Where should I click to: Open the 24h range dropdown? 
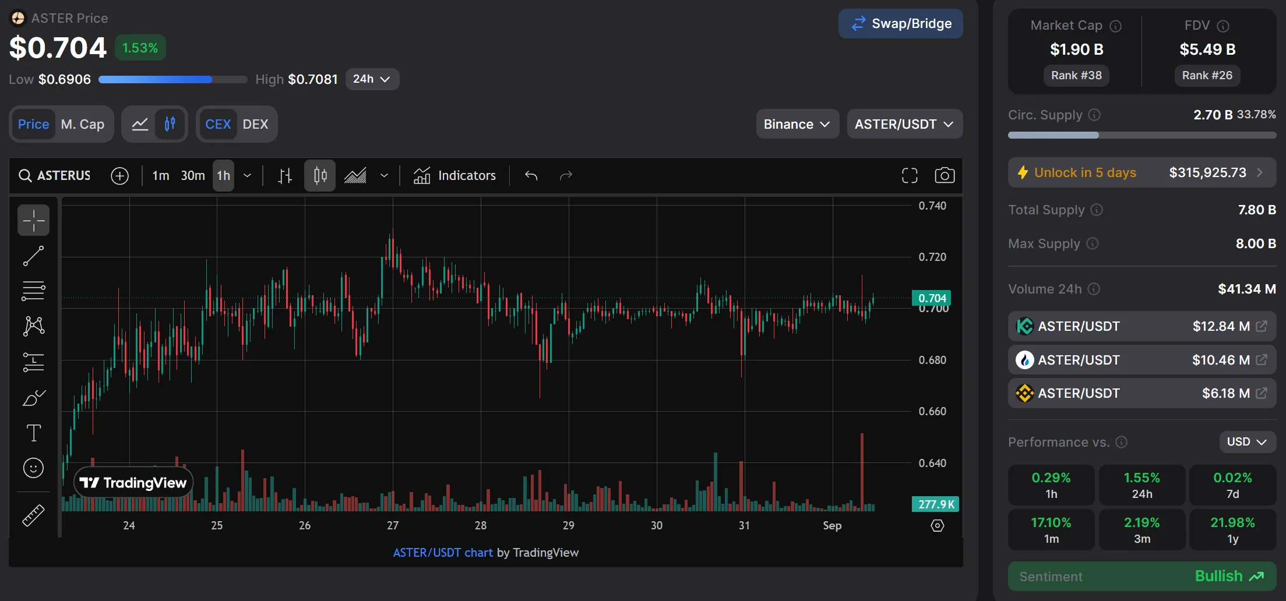click(372, 79)
